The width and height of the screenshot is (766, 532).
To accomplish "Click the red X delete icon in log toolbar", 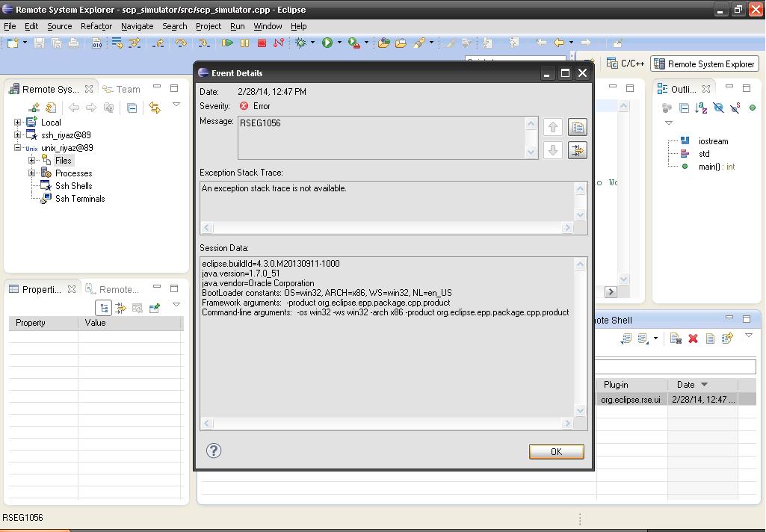I will tap(693, 339).
